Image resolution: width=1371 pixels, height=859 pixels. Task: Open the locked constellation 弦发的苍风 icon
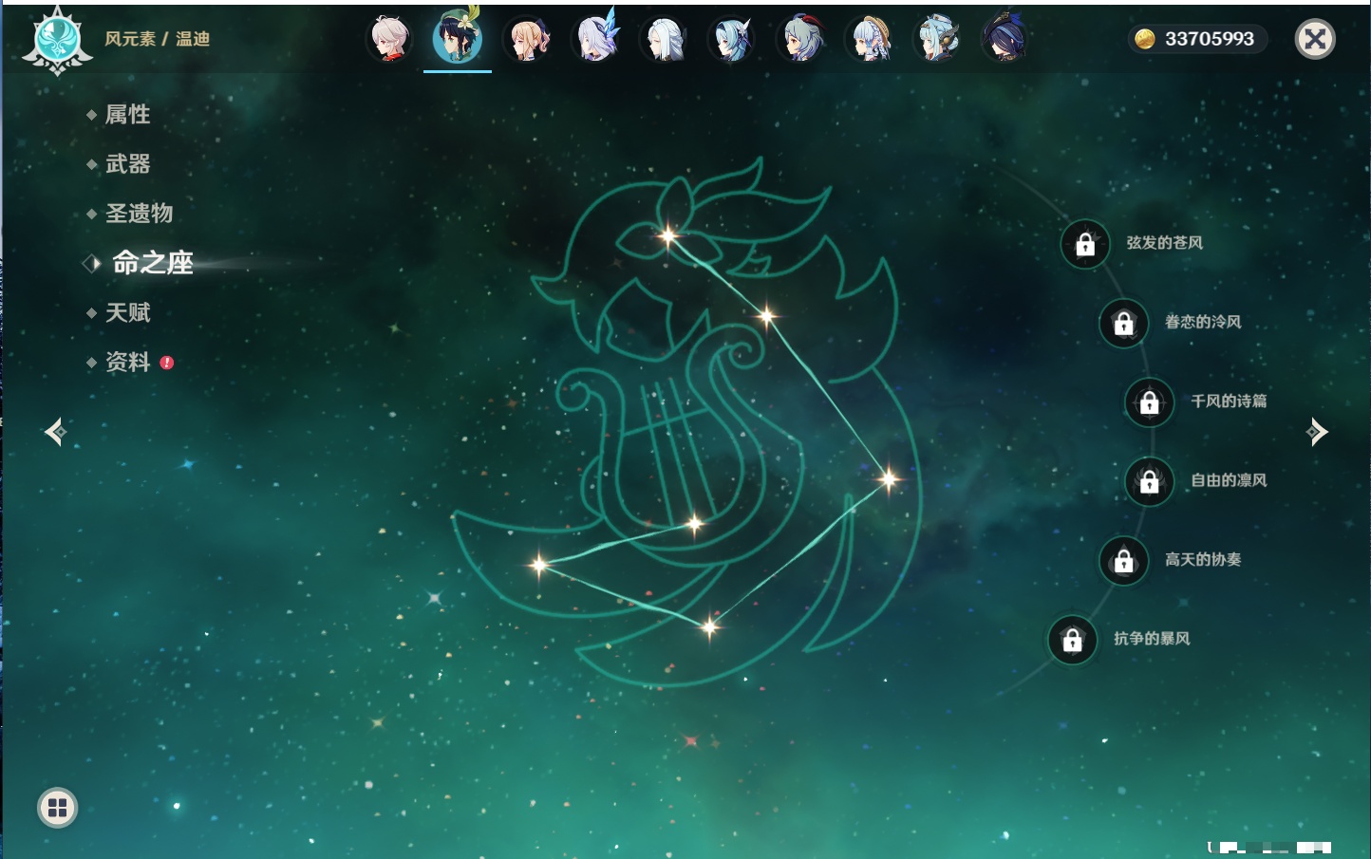pos(1085,244)
